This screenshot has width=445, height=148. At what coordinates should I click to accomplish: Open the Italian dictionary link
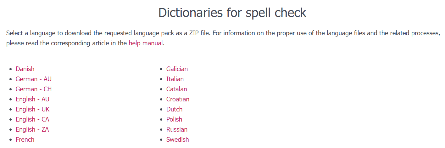175,79
